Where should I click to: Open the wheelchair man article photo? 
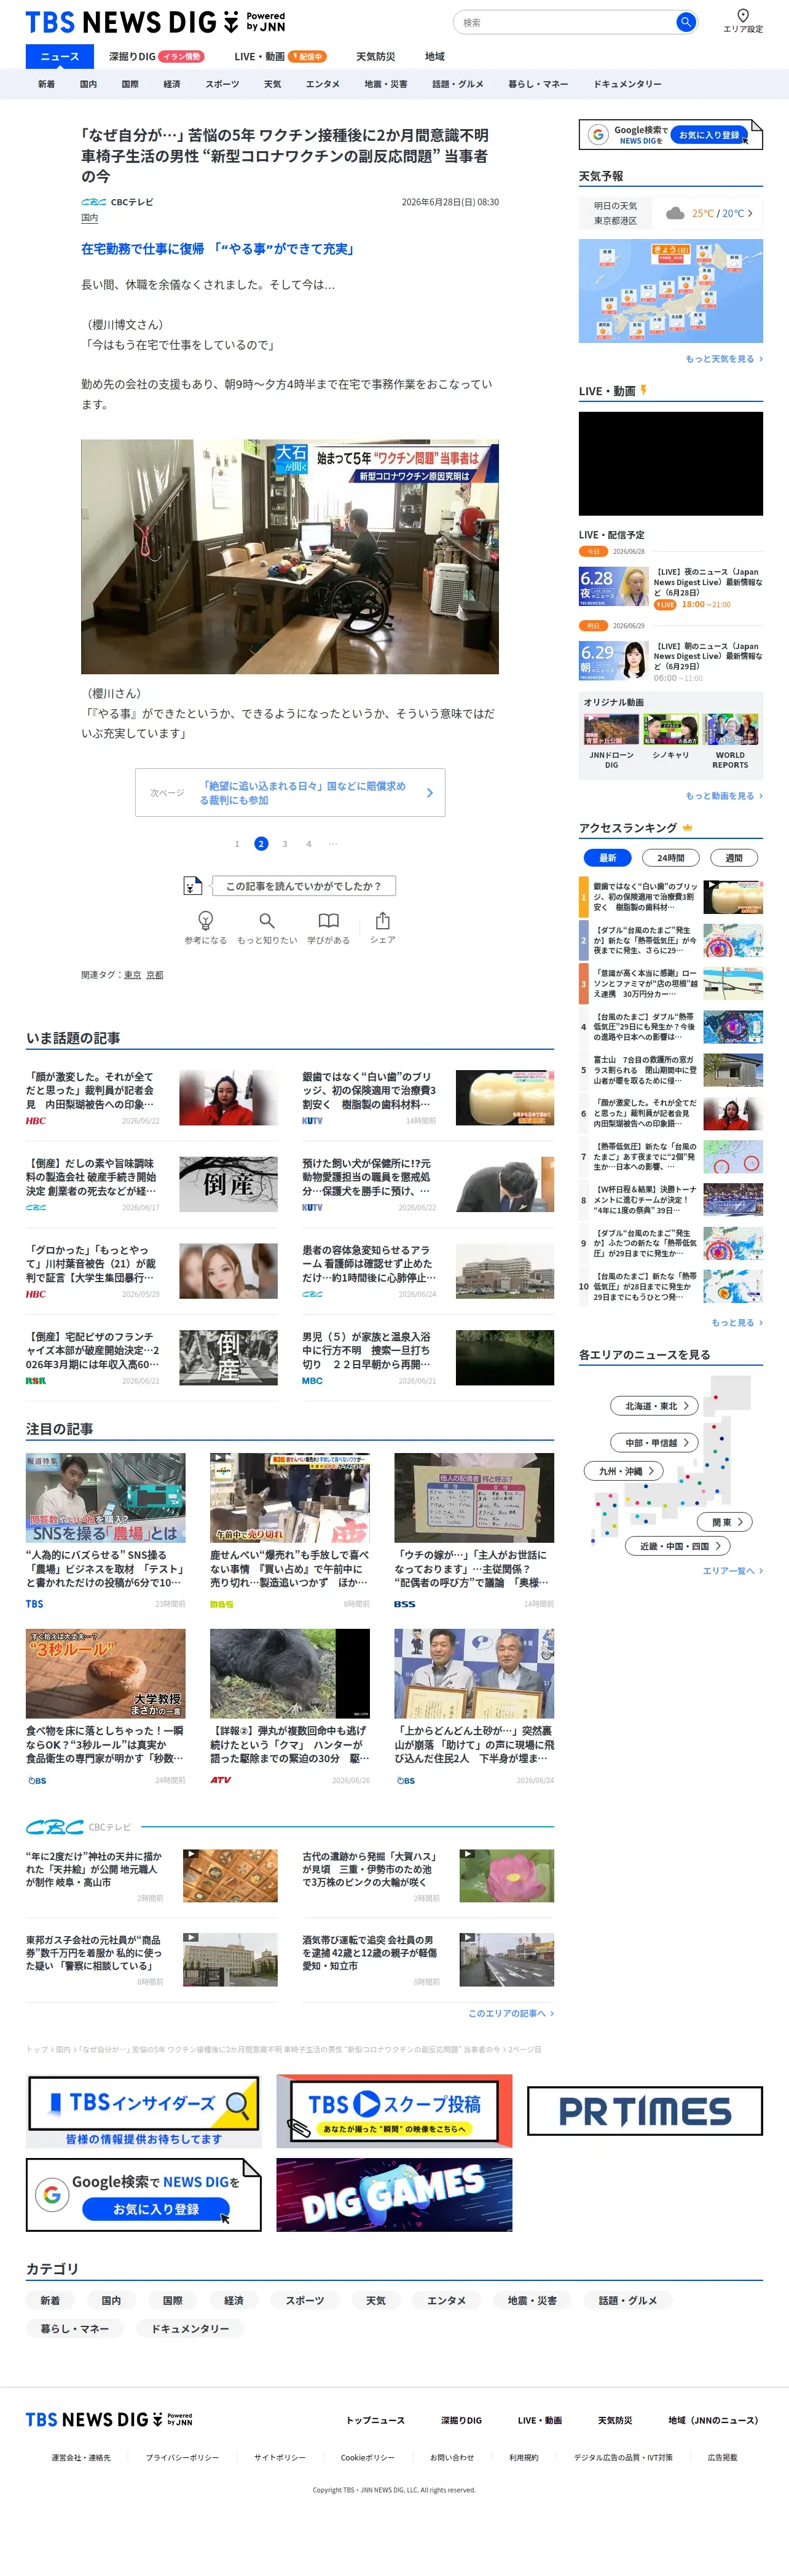[x=290, y=557]
